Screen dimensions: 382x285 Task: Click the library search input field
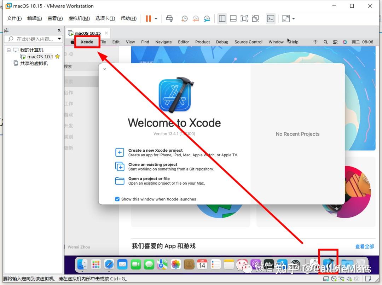[33, 39]
